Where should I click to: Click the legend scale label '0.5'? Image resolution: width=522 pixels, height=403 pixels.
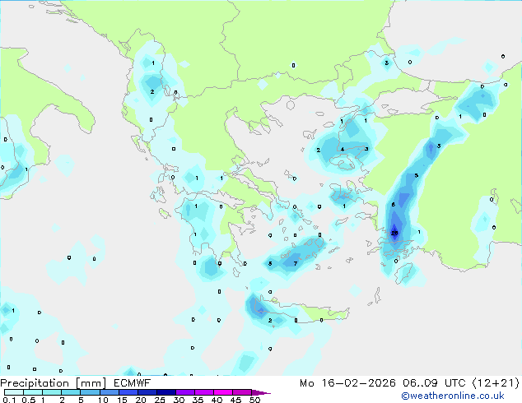(29, 400)
